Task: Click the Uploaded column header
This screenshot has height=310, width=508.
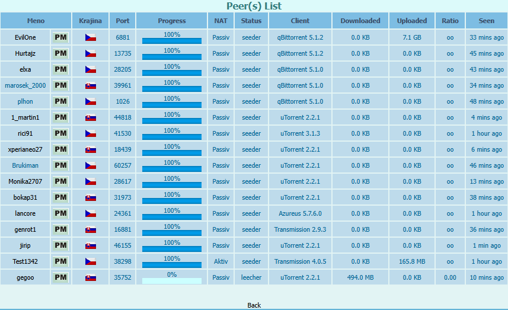Action: [412, 21]
